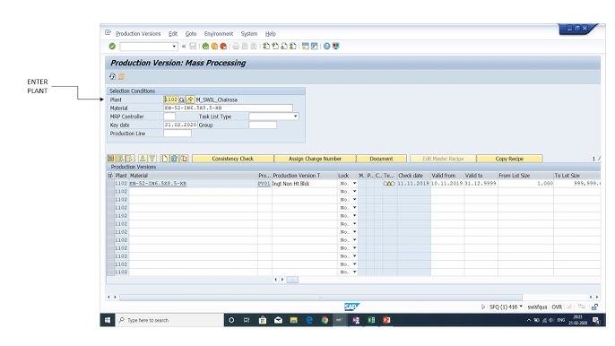Toggle the select-all box in table header
Screen dimensions: 615x346
[110, 176]
